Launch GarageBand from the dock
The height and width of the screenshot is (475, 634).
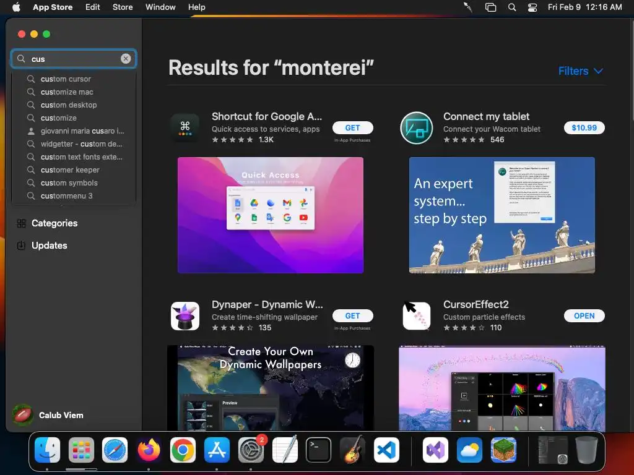(x=352, y=450)
